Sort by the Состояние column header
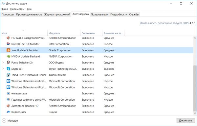Screen dimensions: 197x126 click(91, 33)
